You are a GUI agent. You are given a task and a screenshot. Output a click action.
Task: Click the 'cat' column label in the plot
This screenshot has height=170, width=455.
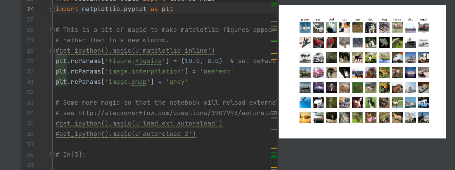344,20
